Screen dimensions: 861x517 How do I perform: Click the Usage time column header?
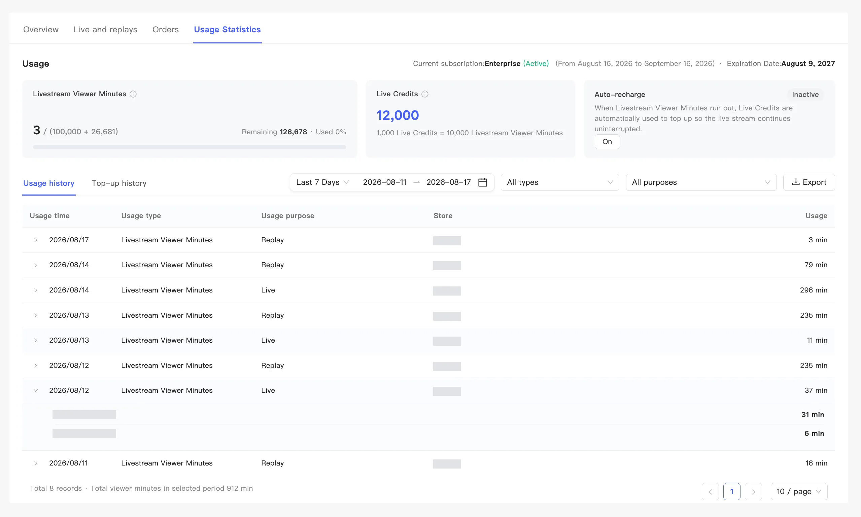click(x=49, y=216)
